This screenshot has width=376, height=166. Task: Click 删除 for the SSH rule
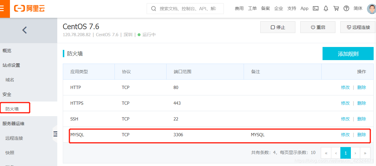coord(362,119)
